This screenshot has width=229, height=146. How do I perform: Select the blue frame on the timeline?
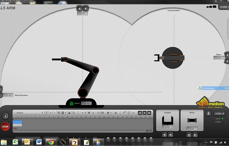pos(17,122)
